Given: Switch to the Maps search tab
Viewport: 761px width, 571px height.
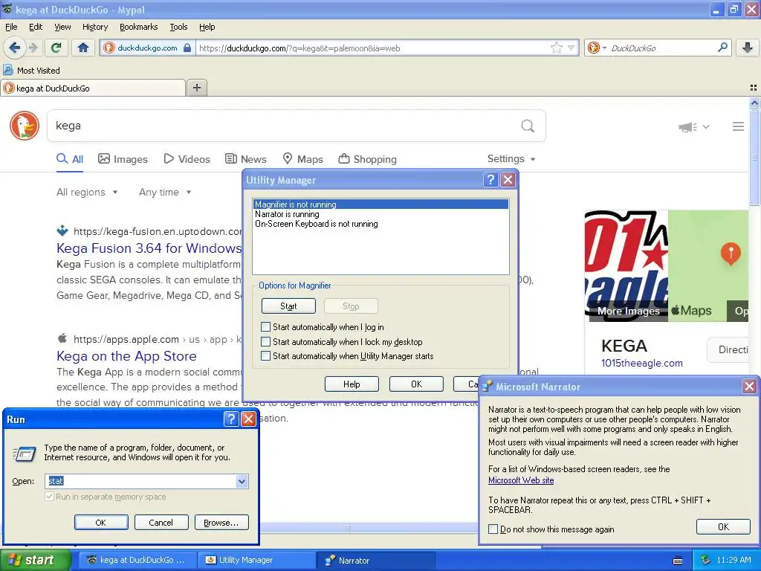Looking at the screenshot, I should tap(303, 159).
